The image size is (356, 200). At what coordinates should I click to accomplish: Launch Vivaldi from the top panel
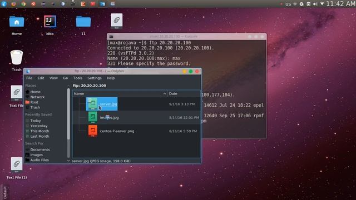click(x=33, y=4)
